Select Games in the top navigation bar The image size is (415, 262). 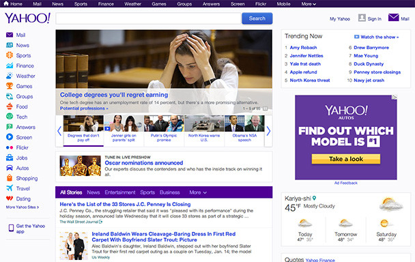(159, 4)
